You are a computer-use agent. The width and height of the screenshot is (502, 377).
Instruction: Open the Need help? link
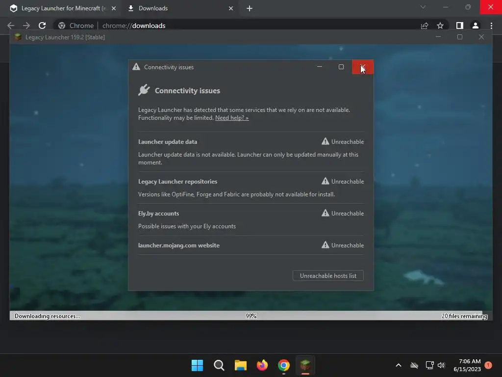click(x=232, y=118)
